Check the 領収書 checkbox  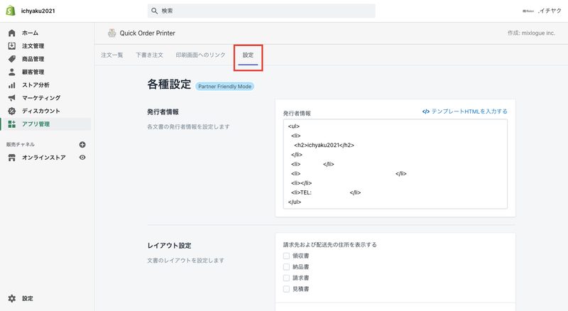click(286, 256)
